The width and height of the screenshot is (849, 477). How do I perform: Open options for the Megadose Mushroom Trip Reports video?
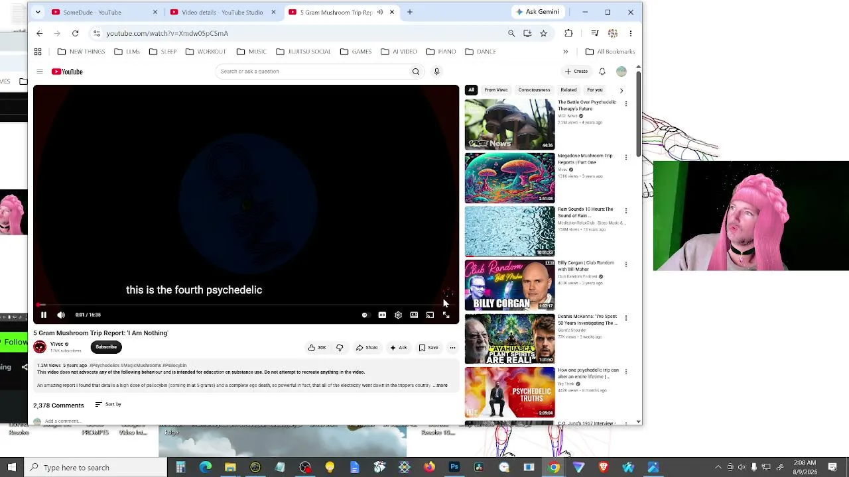coord(626,158)
